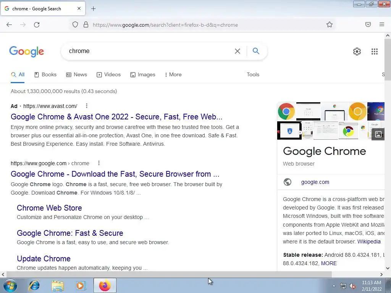Click the Chrome logo thumbnail in knowledge panel

click(x=286, y=111)
